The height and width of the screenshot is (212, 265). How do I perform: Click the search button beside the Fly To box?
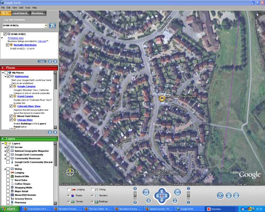pyautogui.click(x=52, y=26)
